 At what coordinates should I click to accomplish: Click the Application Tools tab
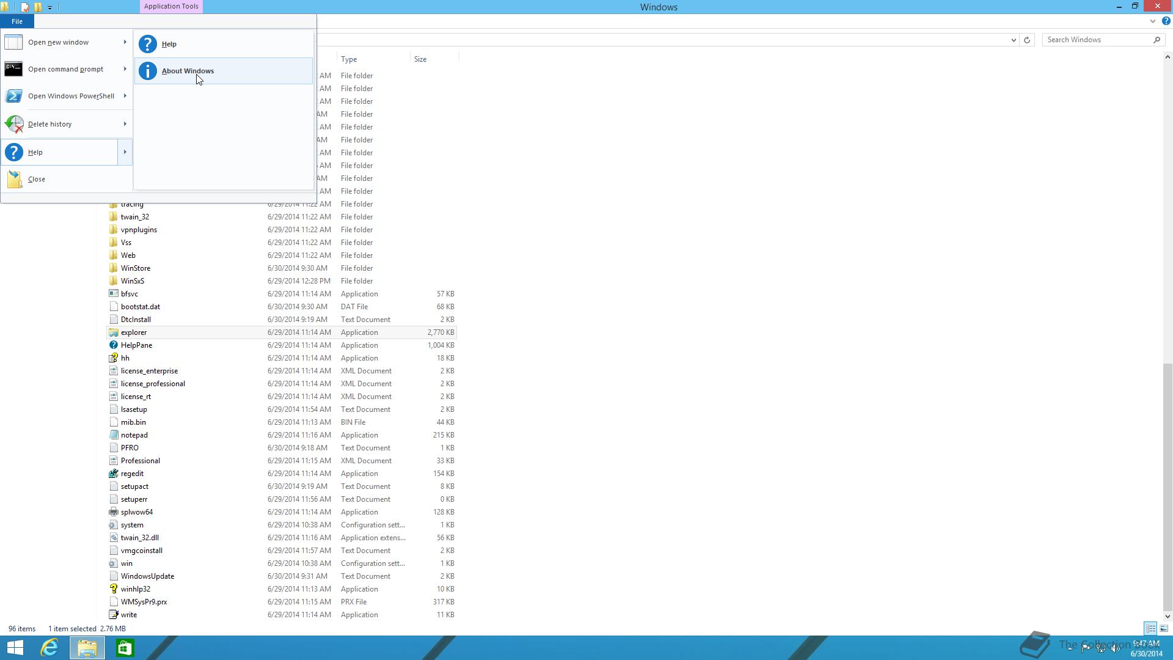[x=171, y=6]
